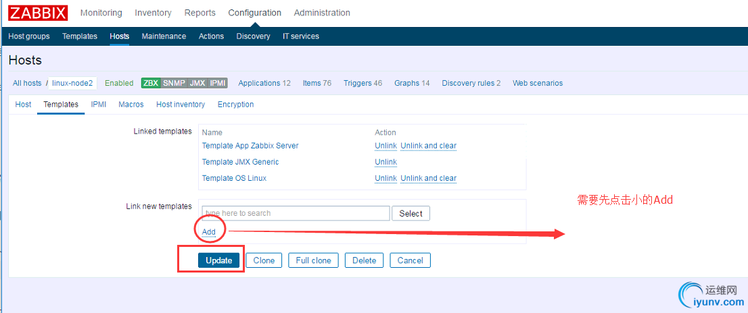Screen dimensions: 748x313
Task: Unlink and clear Template OS Linux
Action: [428, 178]
